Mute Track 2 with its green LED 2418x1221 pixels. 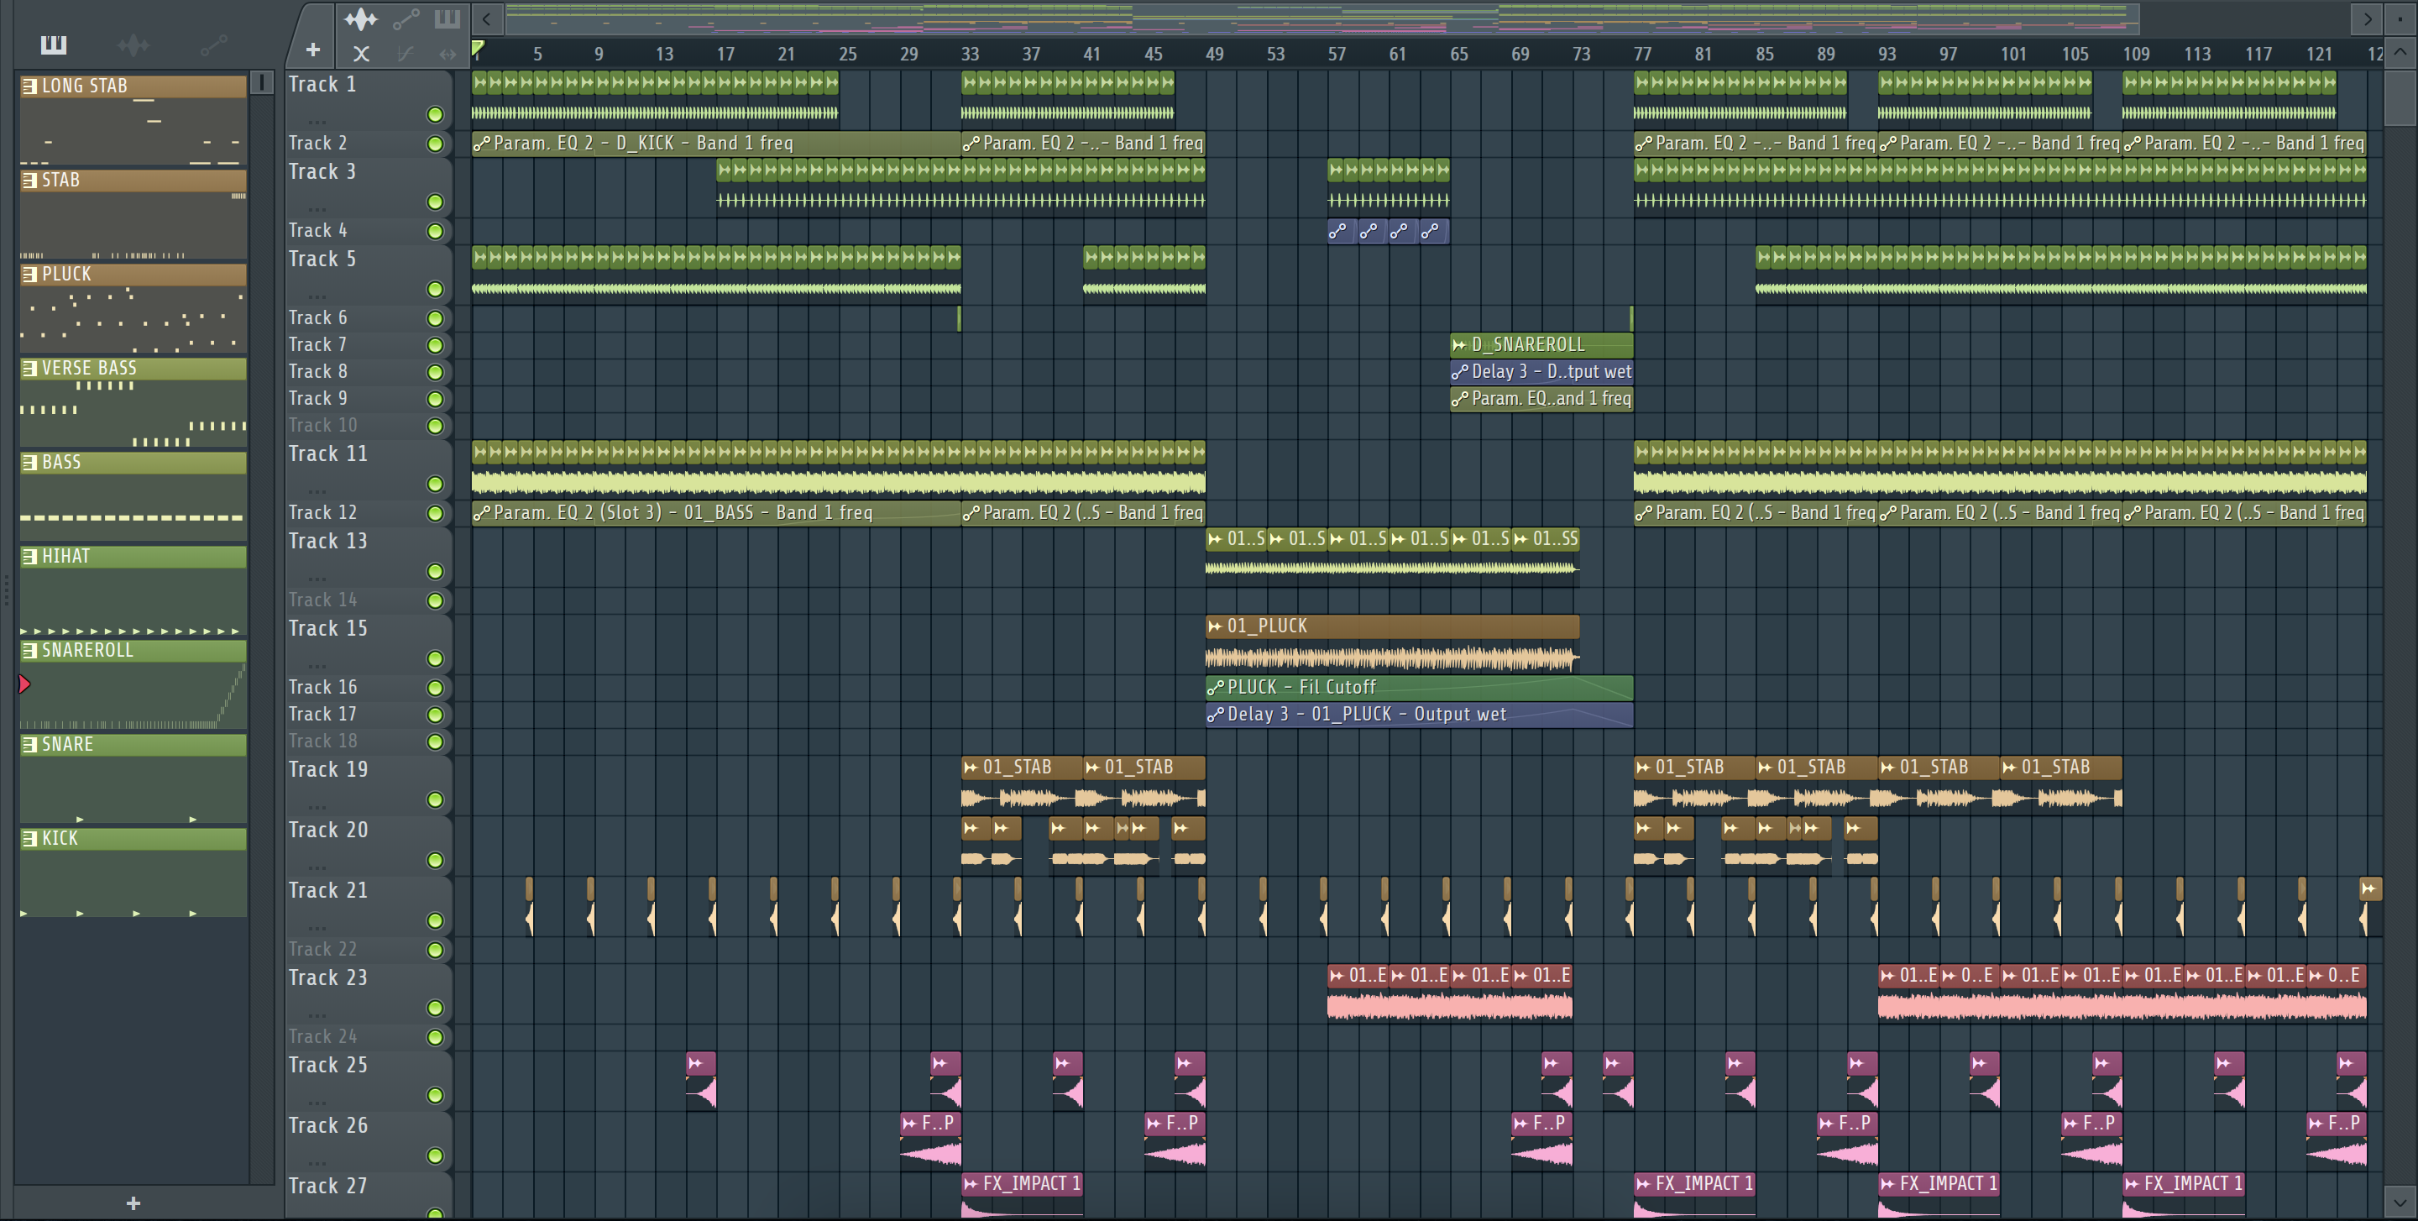pos(435,144)
